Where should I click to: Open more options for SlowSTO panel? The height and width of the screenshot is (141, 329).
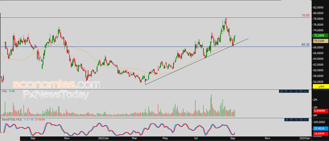[x=305, y=120]
